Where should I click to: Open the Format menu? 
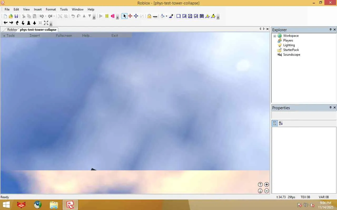(51, 9)
